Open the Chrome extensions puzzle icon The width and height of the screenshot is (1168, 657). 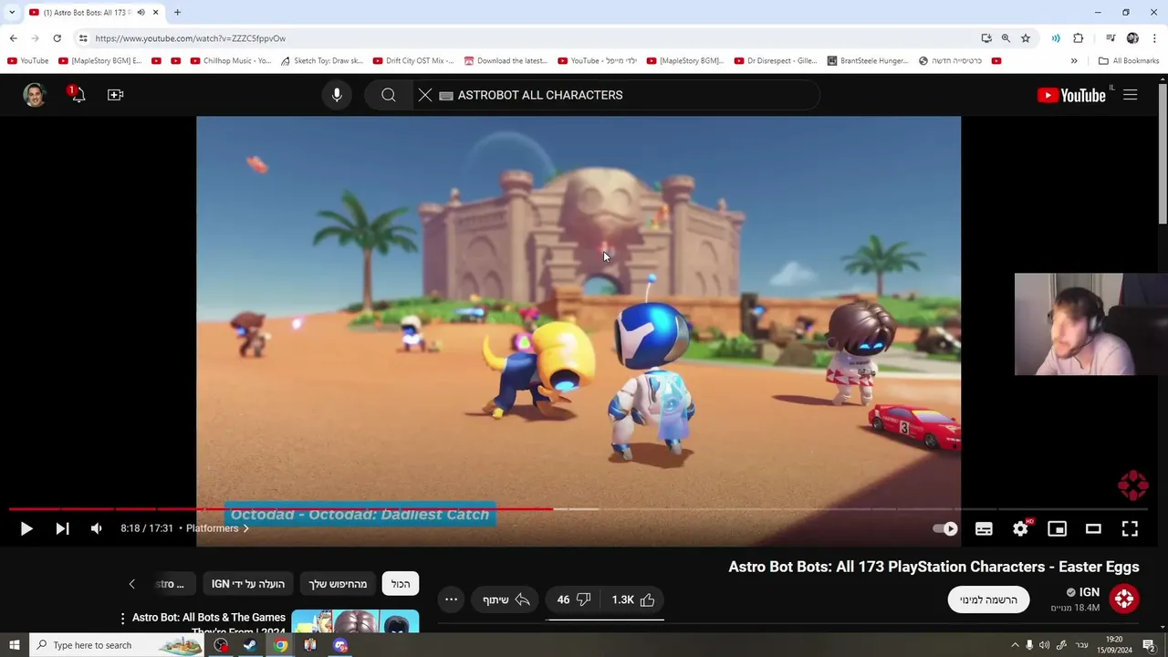pos(1079,38)
